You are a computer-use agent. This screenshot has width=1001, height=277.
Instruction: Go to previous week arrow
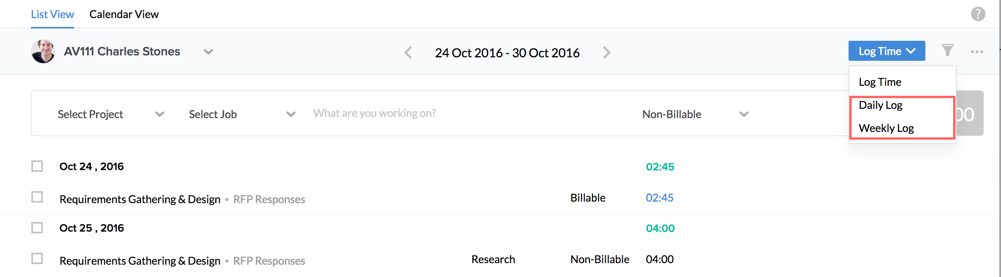(408, 52)
